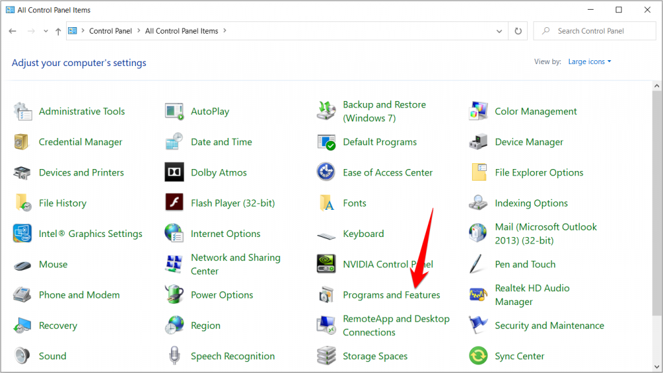This screenshot has width=663, height=373.
Task: Click the scrollbar down arrow
Action: click(657, 367)
